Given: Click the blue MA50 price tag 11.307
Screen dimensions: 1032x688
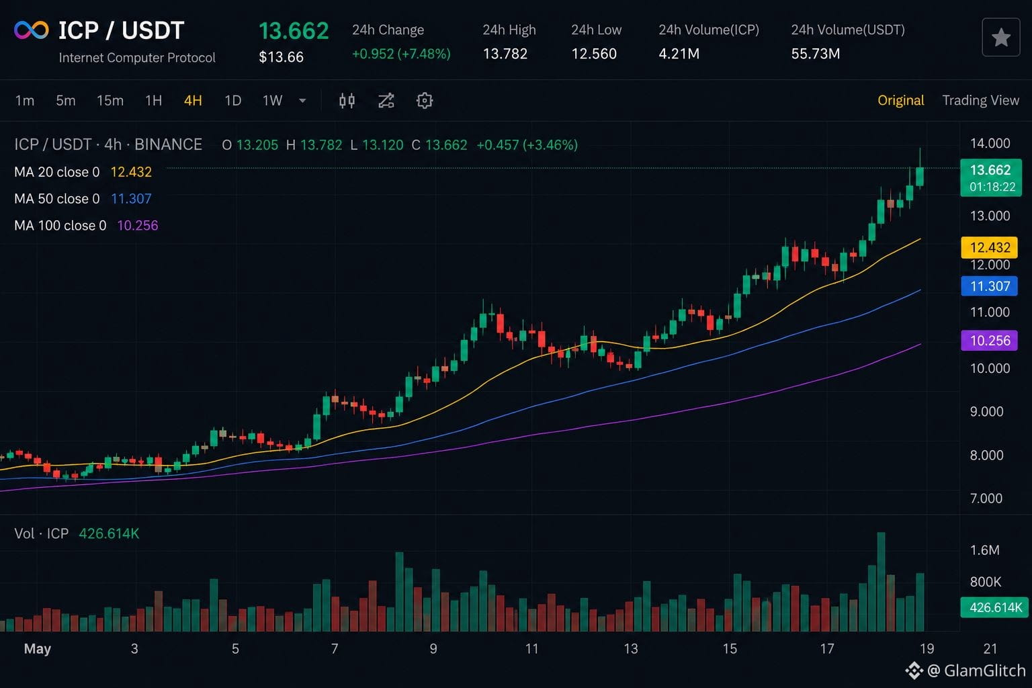Looking at the screenshot, I should pos(990,286).
